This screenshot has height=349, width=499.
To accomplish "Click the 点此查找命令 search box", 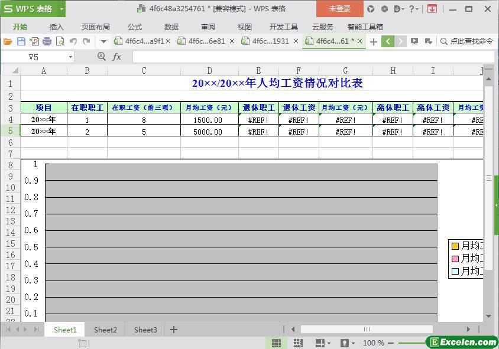I will tap(466, 41).
